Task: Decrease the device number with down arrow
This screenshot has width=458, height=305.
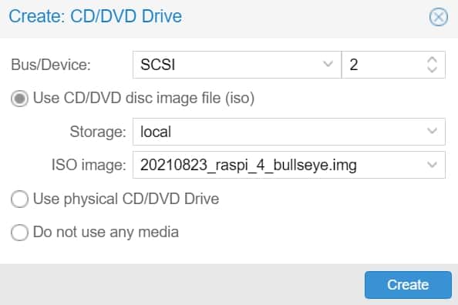Action: coord(432,69)
